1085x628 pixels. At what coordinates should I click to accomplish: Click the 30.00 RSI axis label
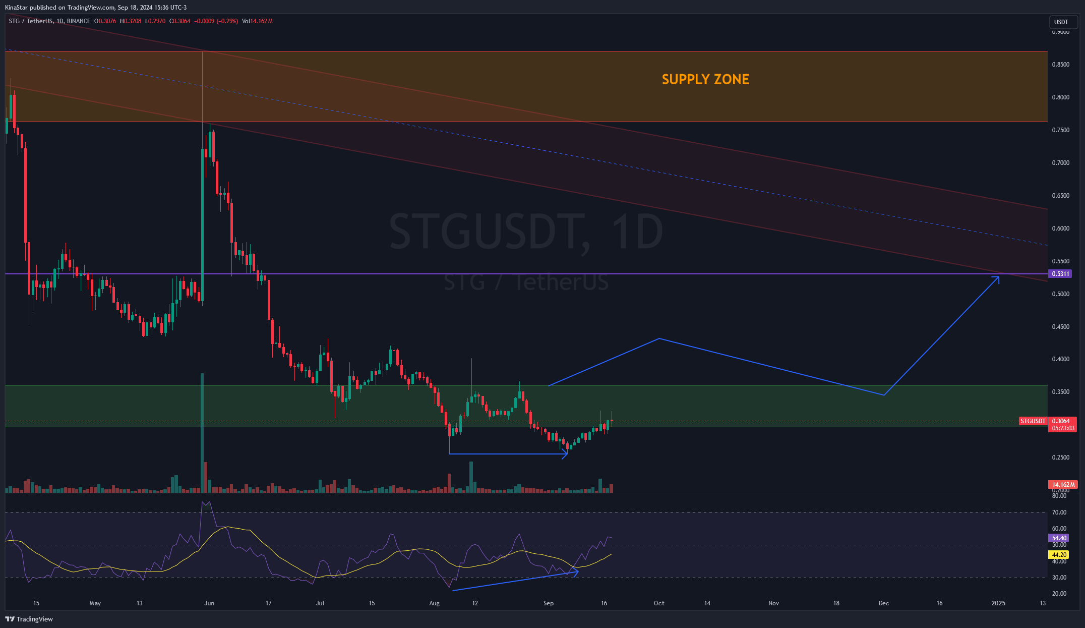(x=1059, y=578)
